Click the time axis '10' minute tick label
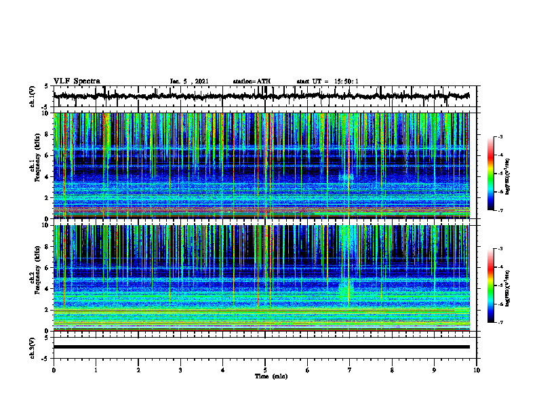The height and width of the screenshot is (415, 537). 477,370
